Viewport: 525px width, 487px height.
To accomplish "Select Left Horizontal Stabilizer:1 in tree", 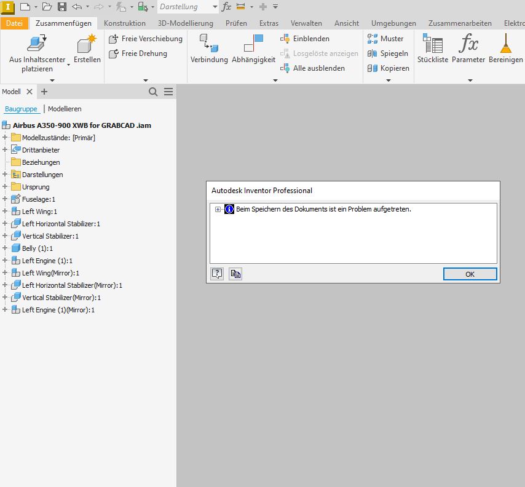I will click(55, 224).
